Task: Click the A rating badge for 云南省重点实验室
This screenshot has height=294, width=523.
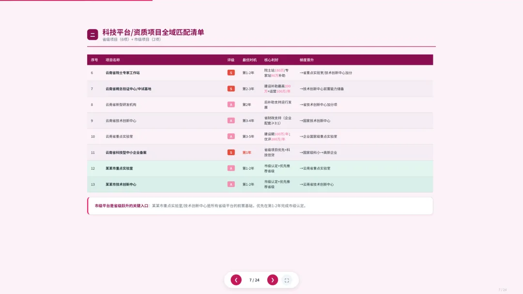Action: click(231, 136)
